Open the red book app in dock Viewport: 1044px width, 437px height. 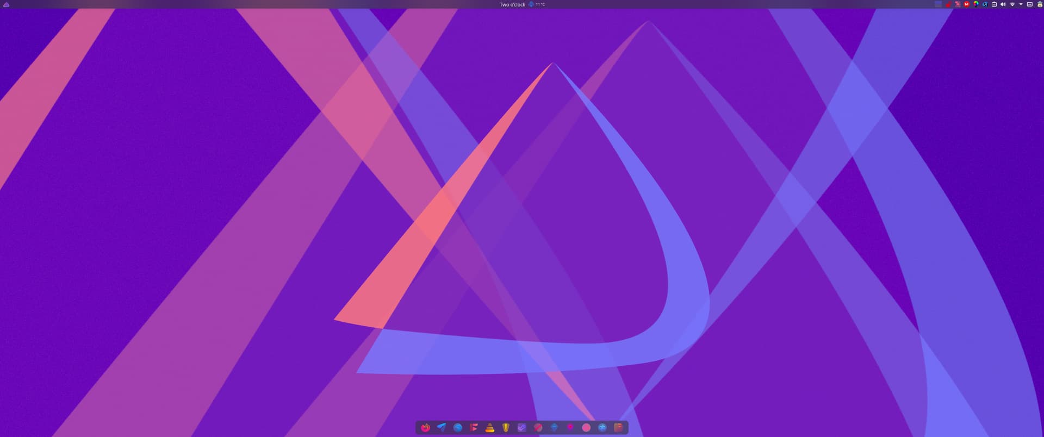(x=618, y=428)
